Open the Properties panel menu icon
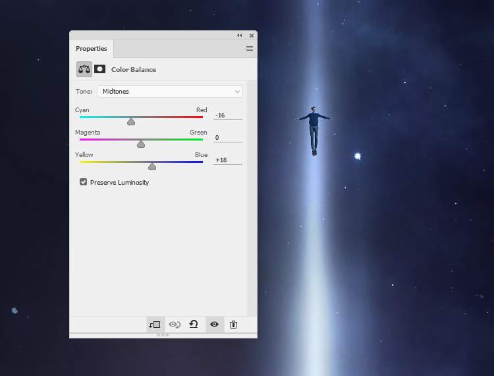The height and width of the screenshot is (376, 494). coord(250,49)
